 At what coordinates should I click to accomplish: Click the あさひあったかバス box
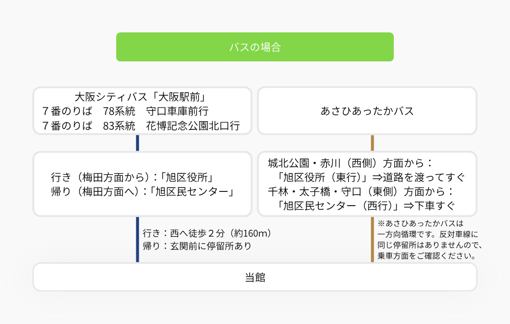(367, 111)
